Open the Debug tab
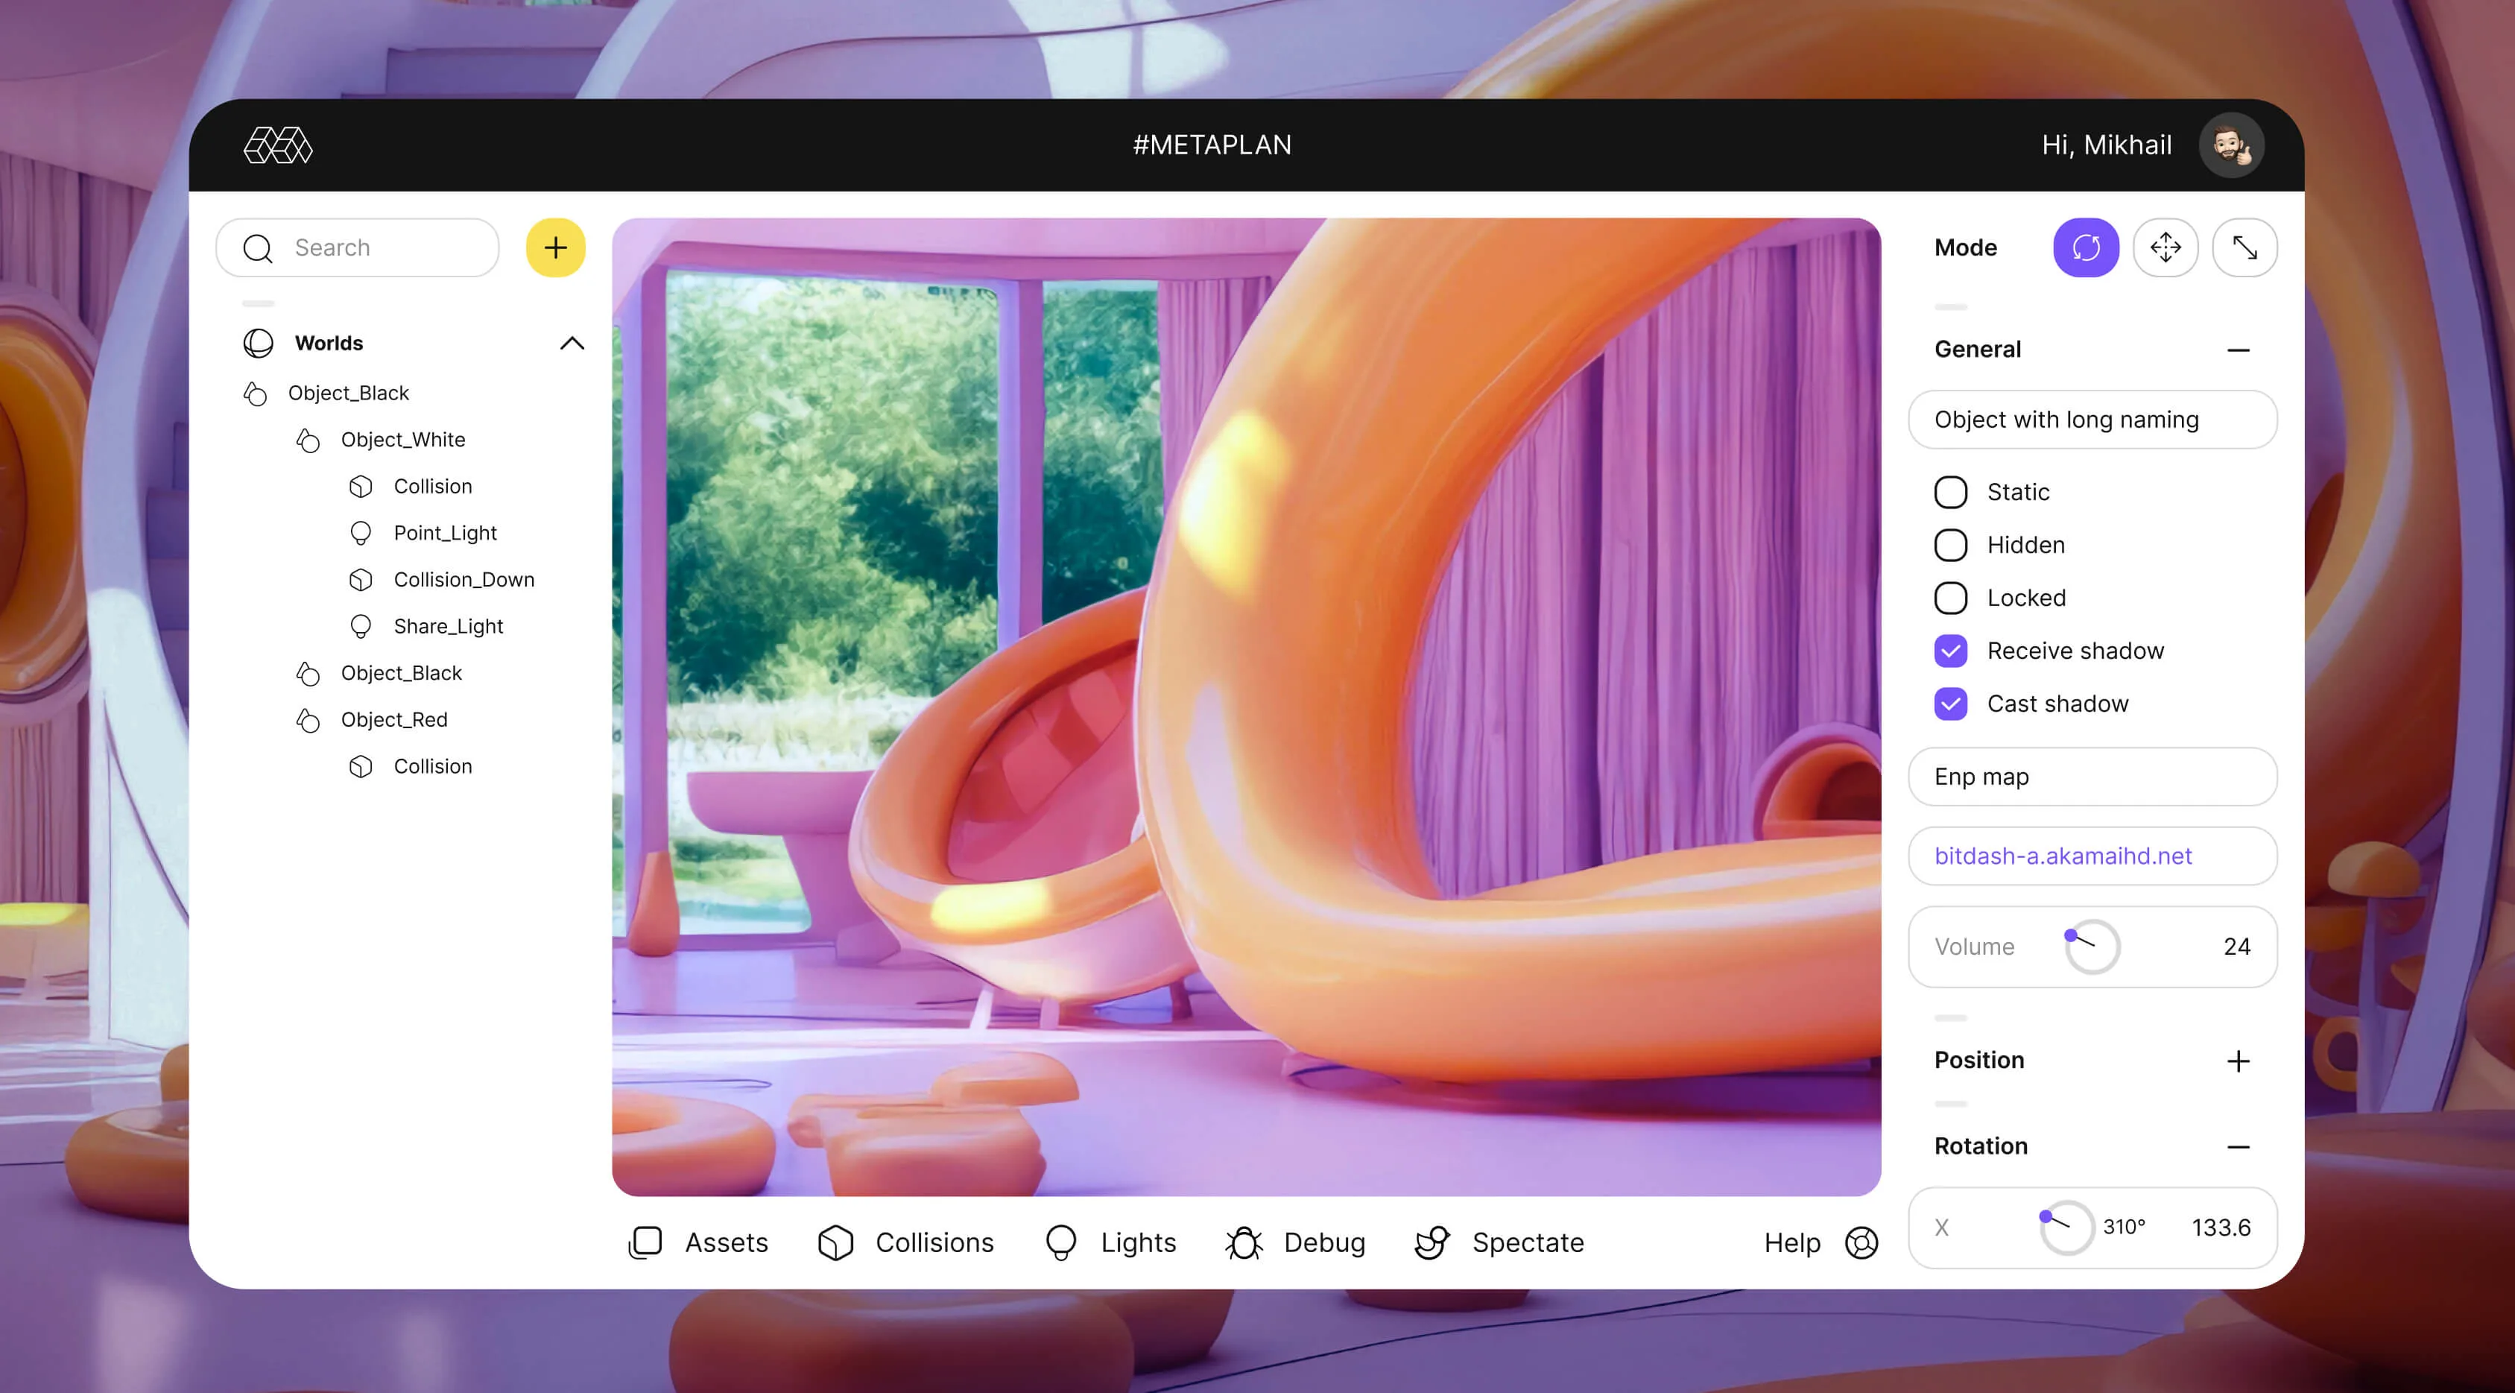 pos(1296,1242)
